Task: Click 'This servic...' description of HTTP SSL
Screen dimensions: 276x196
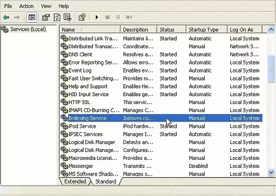Action: coord(137,102)
